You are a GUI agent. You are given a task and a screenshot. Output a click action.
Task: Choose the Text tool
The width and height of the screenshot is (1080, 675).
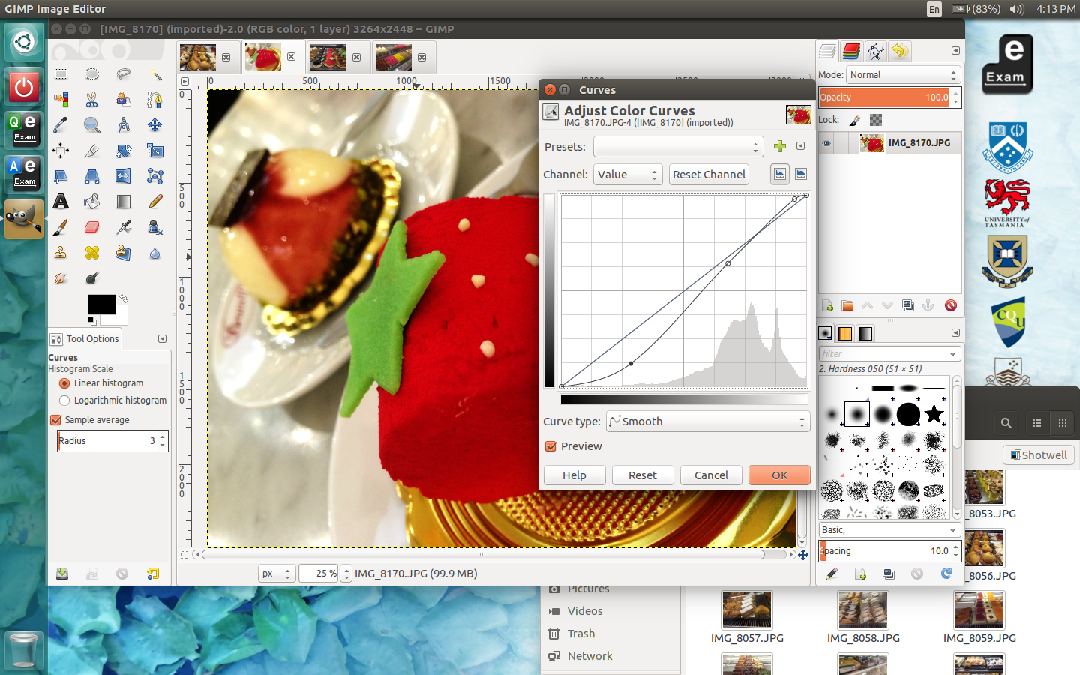pos(61,202)
